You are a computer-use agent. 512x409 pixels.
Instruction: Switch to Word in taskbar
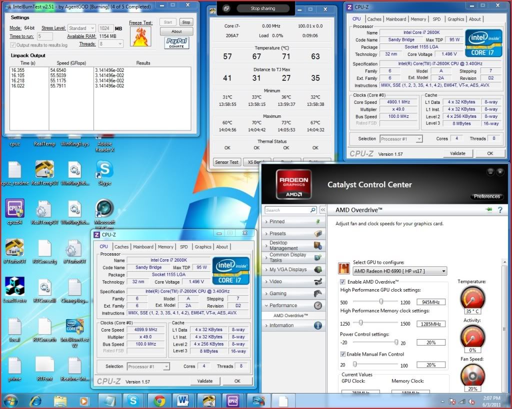pyautogui.click(x=183, y=401)
